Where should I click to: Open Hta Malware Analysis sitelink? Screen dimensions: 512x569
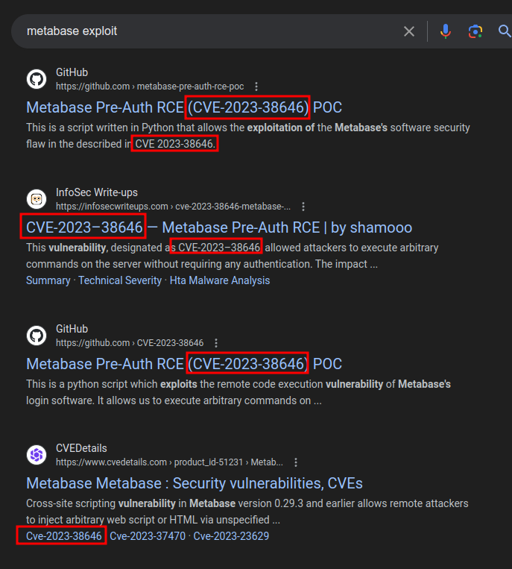pyautogui.click(x=220, y=280)
